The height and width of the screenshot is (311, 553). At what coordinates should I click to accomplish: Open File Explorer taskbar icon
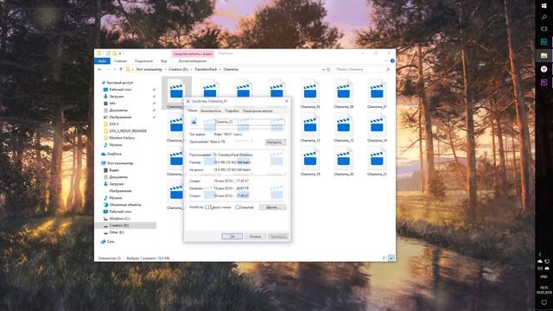(x=543, y=55)
